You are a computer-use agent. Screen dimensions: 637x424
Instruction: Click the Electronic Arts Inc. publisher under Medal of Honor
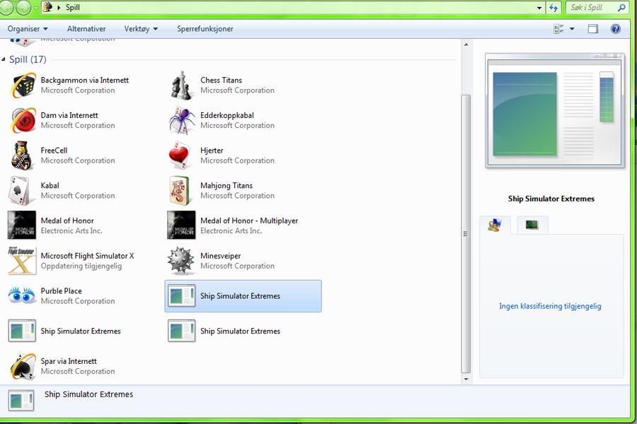[71, 231]
